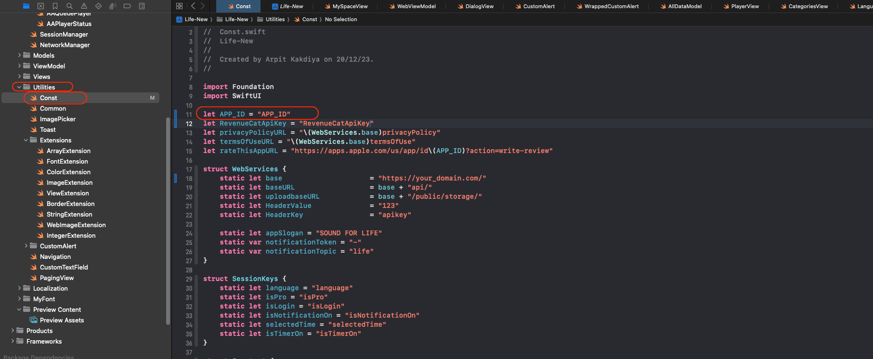Screen dimensions: 873x359
Task: Expand the Models folder
Action: pos(19,55)
